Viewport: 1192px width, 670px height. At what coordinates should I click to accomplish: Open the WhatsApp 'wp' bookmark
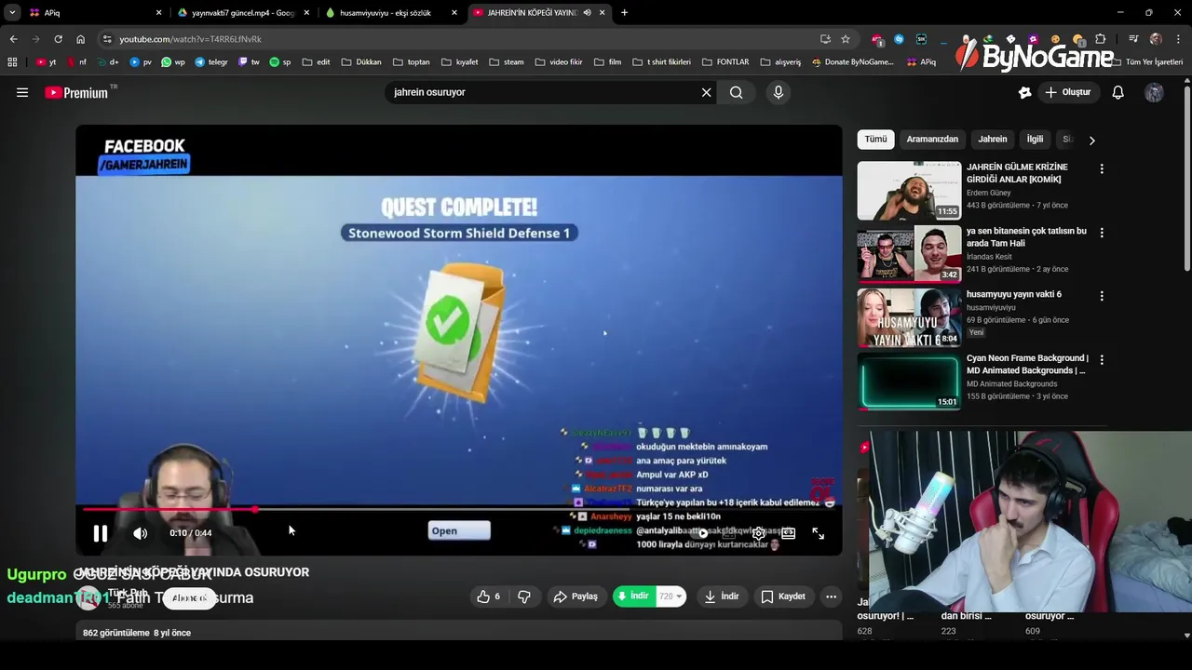(173, 62)
